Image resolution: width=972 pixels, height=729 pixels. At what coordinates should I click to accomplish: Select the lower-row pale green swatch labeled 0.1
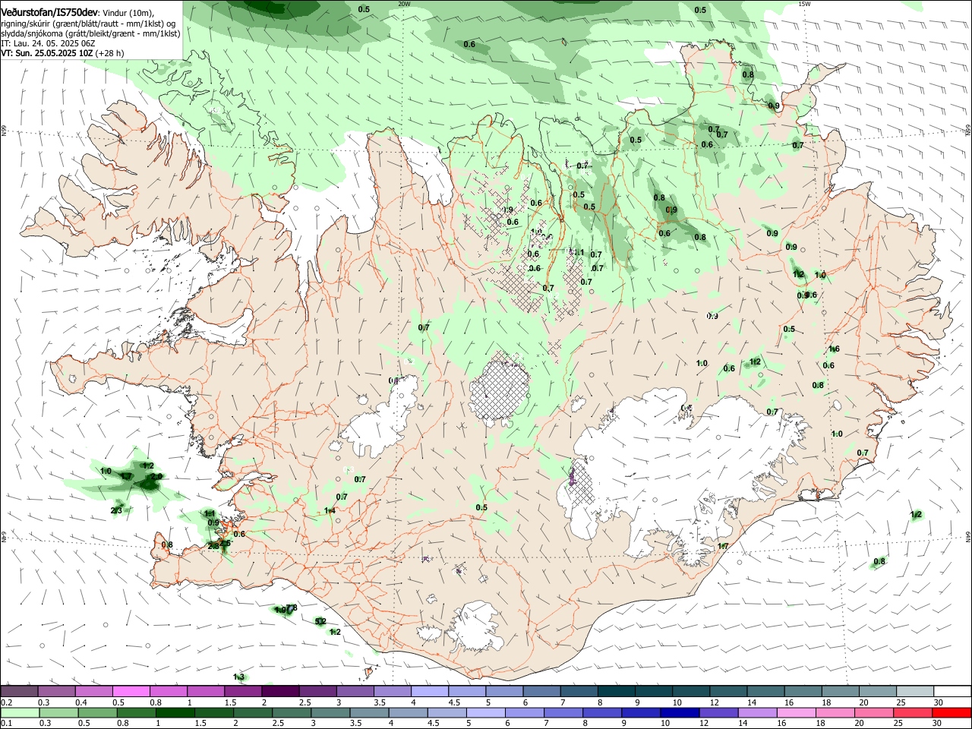pos(20,713)
